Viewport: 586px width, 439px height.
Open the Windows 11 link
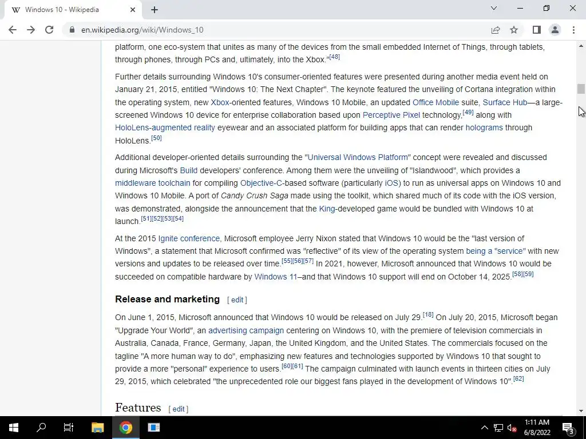(275, 277)
